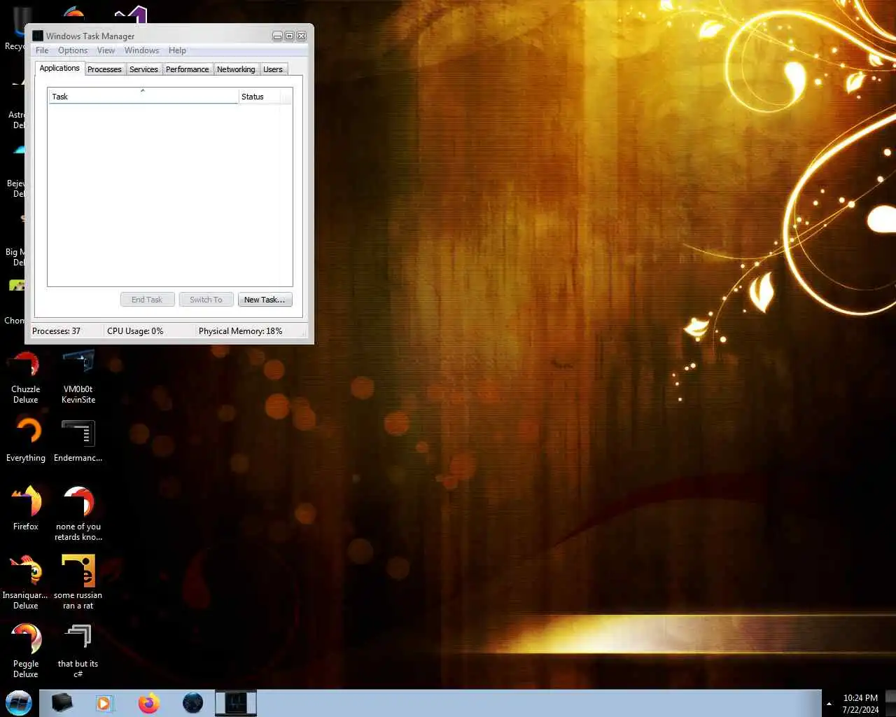
Task: Click 'Processes: 37' in the status bar
Action: pyautogui.click(x=56, y=331)
